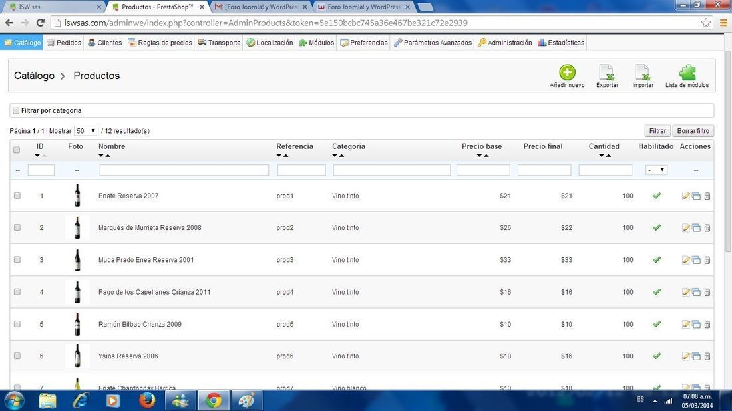
Task: Click the Exportar icon
Action: pyautogui.click(x=606, y=72)
